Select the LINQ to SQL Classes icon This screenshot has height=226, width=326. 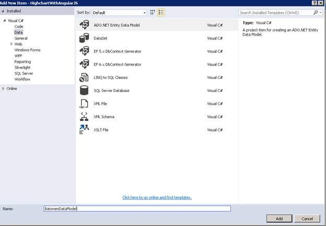84,77
